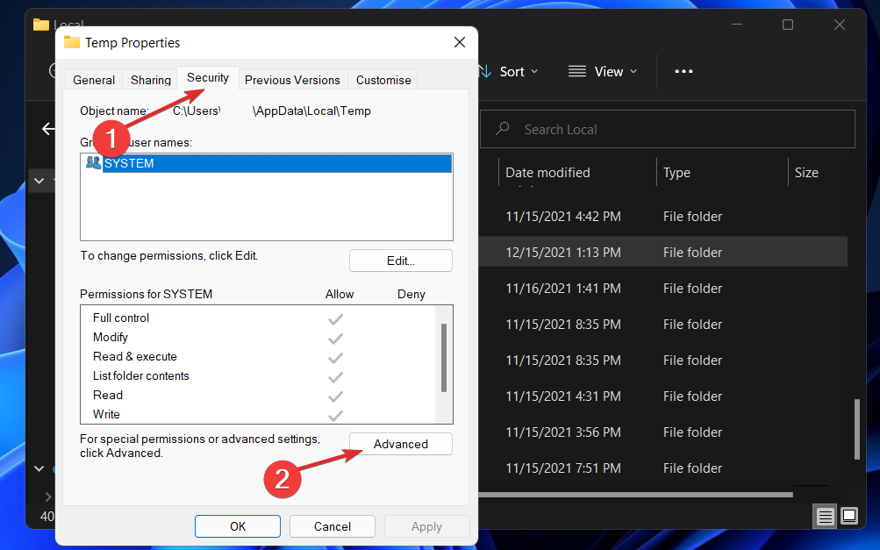The image size is (880, 550).
Task: Sort by the Date modified column header
Action: [x=548, y=173]
